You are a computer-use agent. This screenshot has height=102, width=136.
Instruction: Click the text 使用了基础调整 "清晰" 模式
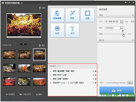[x=64, y=71]
